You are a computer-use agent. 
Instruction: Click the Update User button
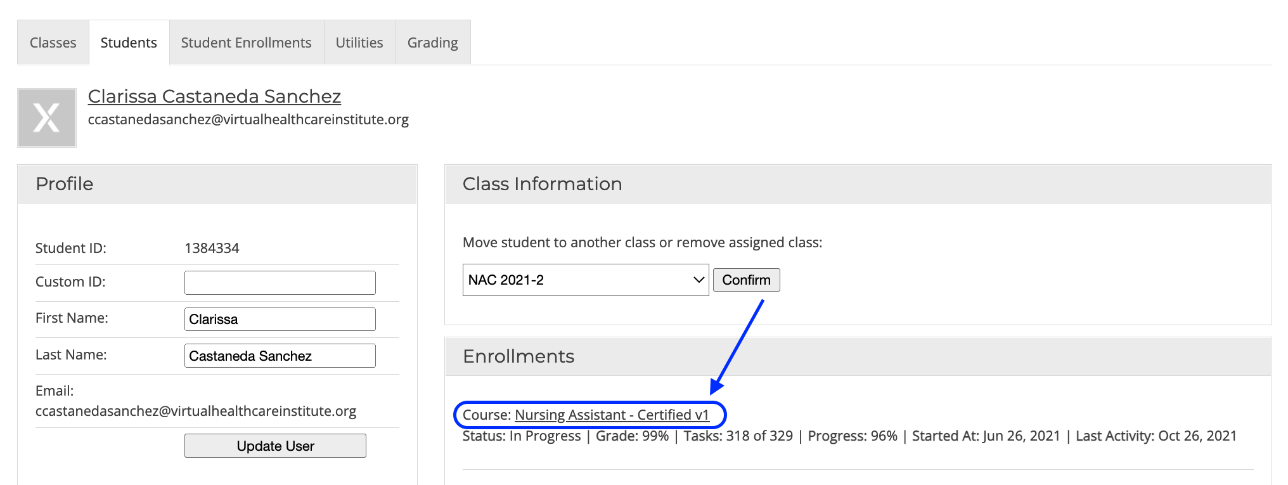(x=275, y=446)
